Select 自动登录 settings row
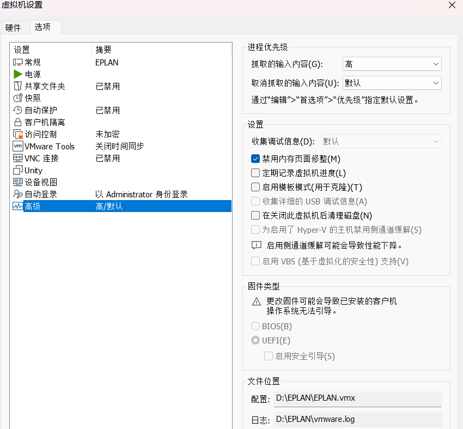Screen dimensions: 463x429 click(x=121, y=194)
